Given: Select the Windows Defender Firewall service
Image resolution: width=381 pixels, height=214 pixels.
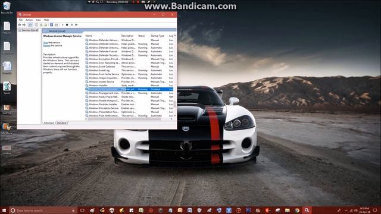Looking at the screenshot, I should tap(129, 52).
